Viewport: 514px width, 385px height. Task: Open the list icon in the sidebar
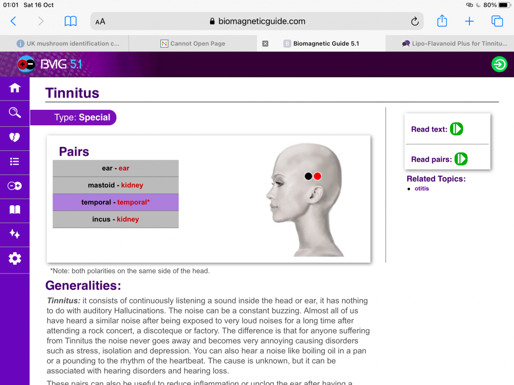click(14, 162)
